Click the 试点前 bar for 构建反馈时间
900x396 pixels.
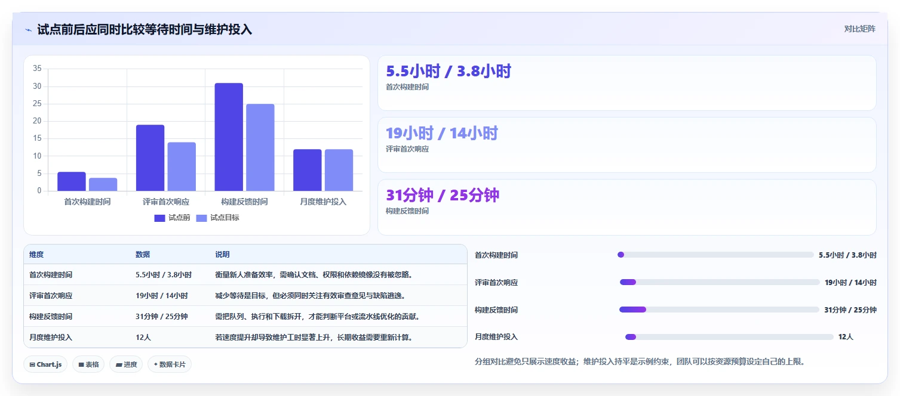click(x=229, y=137)
